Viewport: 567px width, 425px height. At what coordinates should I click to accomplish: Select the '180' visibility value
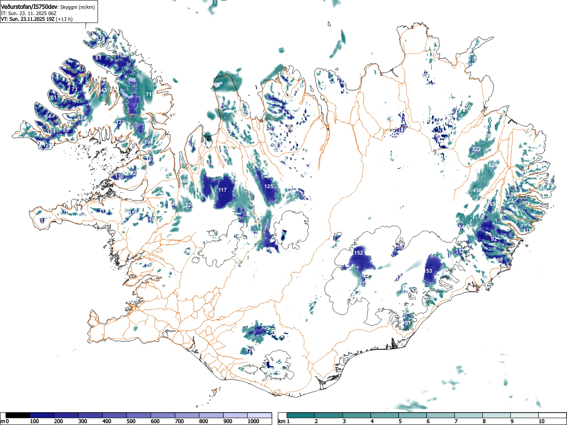pyautogui.click(x=512, y=194)
